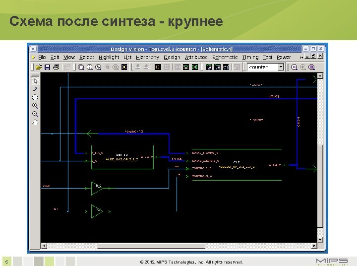
Task: Select the zoom out magnifier tool
Action: click(x=35, y=114)
